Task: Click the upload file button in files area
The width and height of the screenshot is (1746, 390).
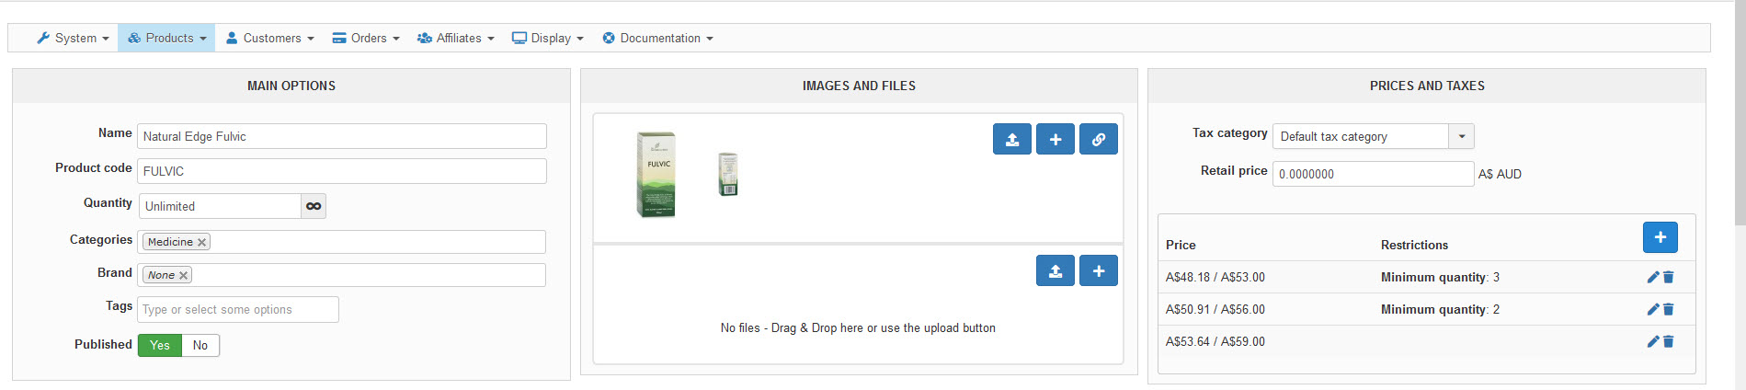Action: (1055, 271)
